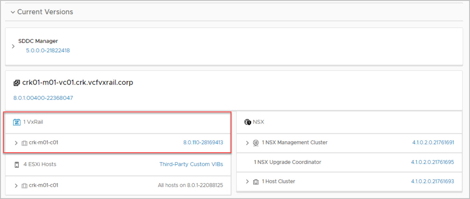
Task: Click the ESXi Hosts icon
Action: (x=17, y=165)
